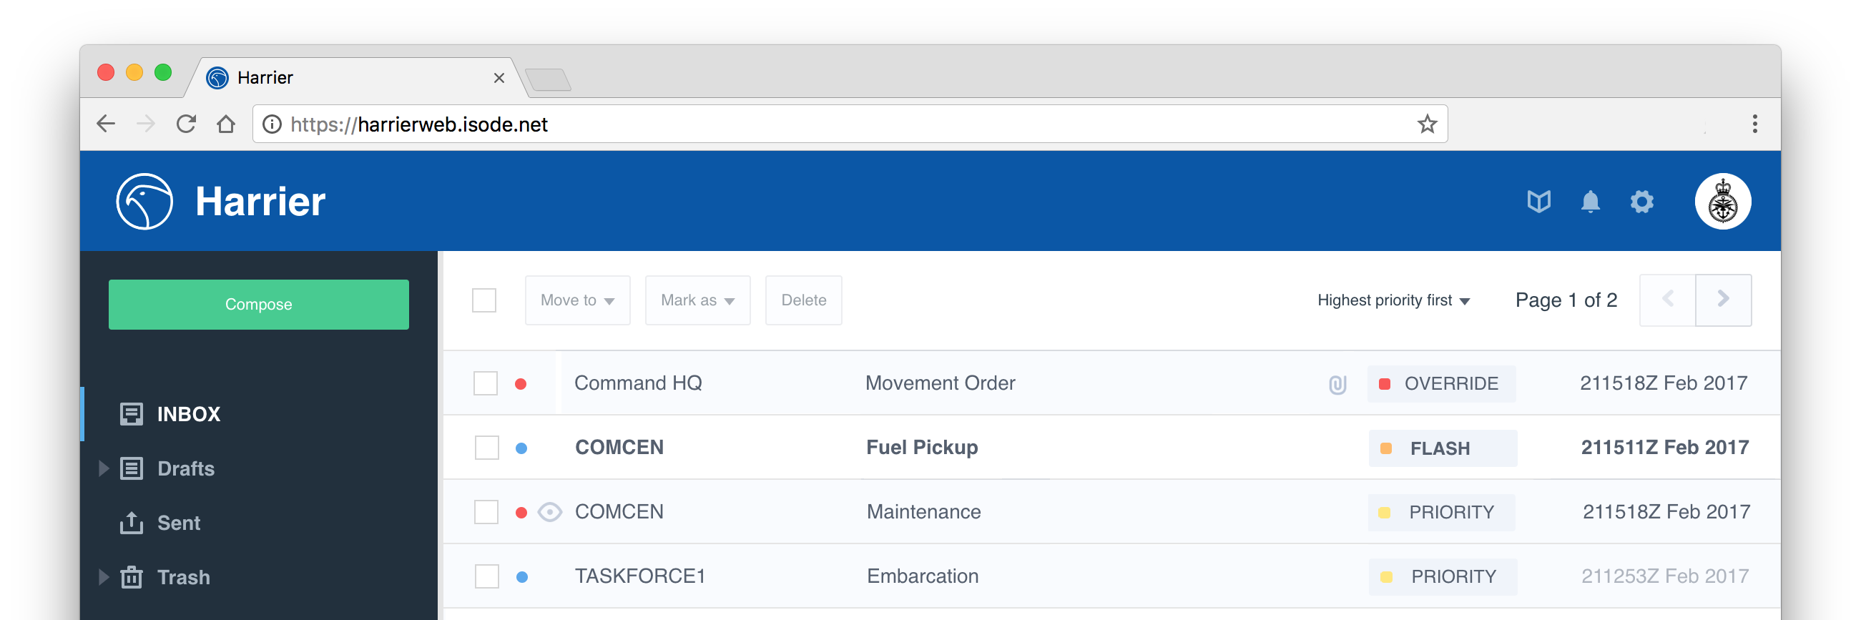Click sender Command HQ

point(638,383)
